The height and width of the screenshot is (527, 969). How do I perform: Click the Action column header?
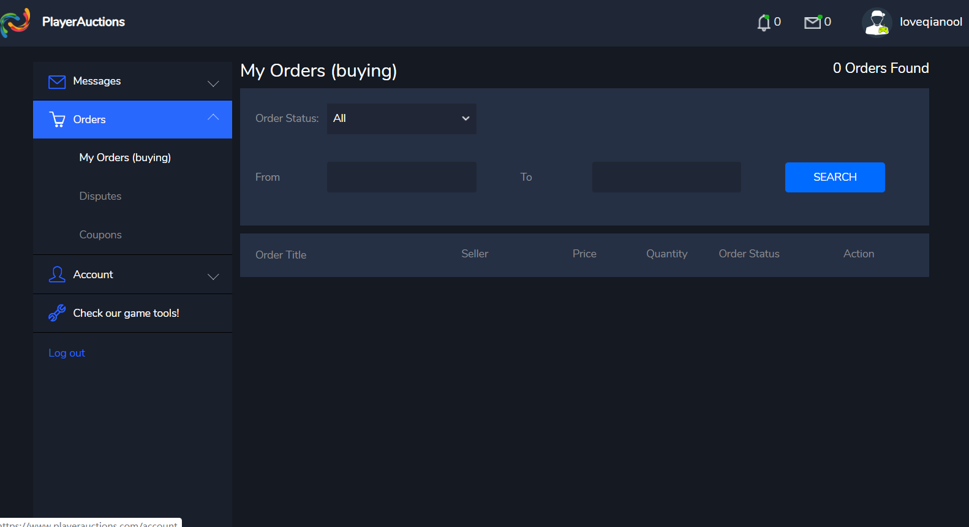[859, 254]
